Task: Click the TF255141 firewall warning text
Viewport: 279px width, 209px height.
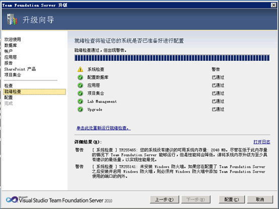Action: pyautogui.click(x=179, y=171)
